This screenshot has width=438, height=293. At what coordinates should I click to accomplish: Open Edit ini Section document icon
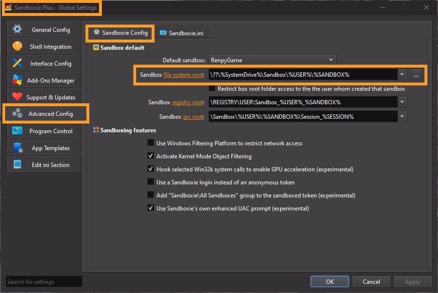(x=17, y=165)
